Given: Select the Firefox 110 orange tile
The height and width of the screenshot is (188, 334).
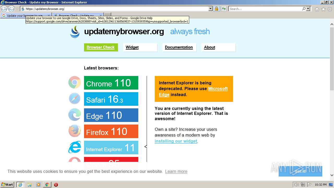Looking at the screenshot, I should pyautogui.click(x=111, y=131).
